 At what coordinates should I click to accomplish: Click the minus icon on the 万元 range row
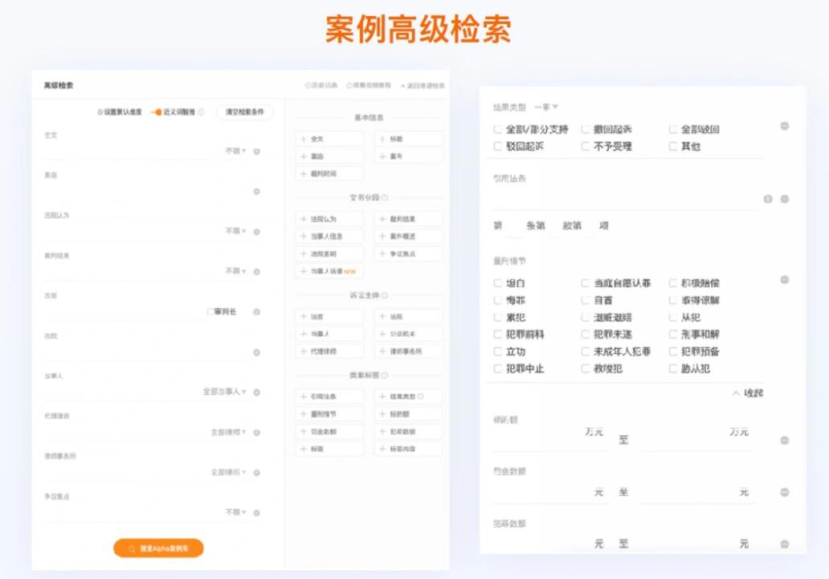pyautogui.click(x=785, y=441)
